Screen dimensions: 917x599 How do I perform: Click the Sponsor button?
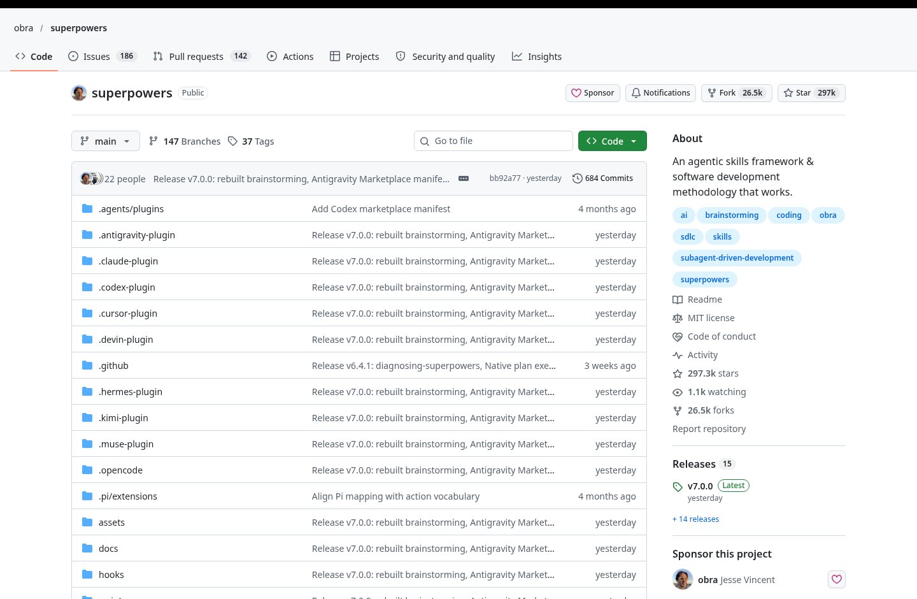tap(593, 93)
